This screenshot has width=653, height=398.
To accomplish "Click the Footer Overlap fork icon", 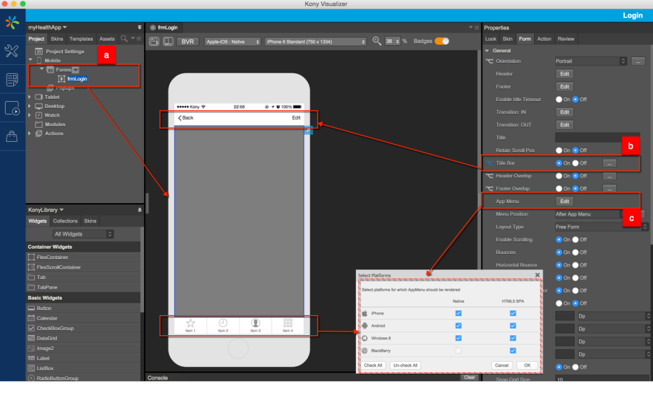I will [x=489, y=188].
